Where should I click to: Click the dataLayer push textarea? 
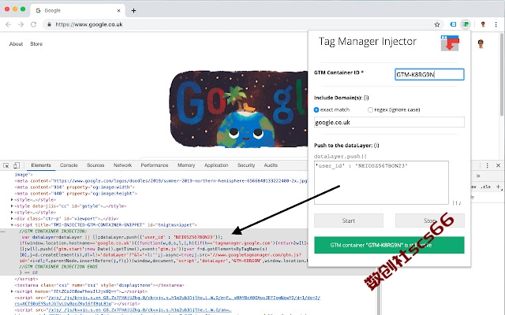(x=381, y=183)
